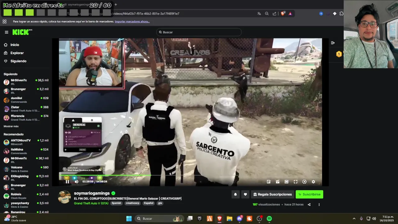Open yosoychanty recommended channel

[x=26, y=205]
